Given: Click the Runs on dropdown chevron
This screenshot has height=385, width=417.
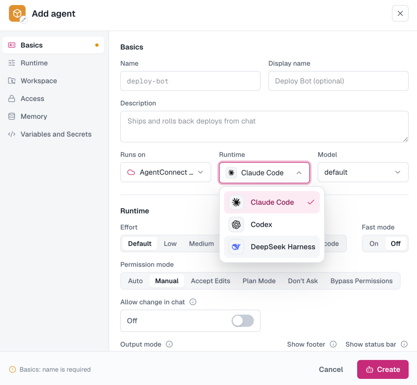Looking at the screenshot, I should tap(200, 172).
